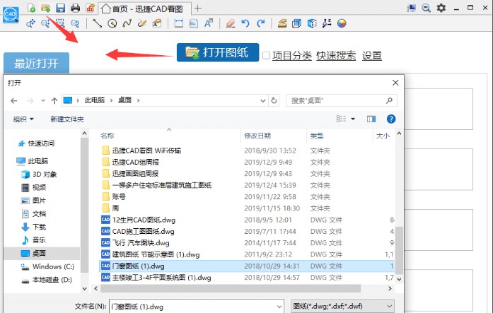
Task: Open the dialog help icon
Action: coord(391,119)
